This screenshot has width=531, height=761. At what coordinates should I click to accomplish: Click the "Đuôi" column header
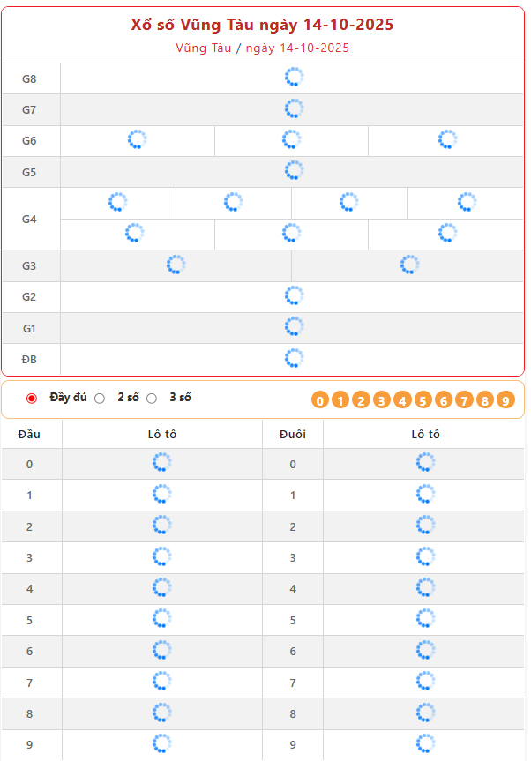coord(293,434)
